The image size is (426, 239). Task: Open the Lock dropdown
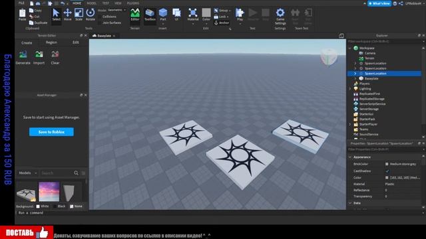pyautogui.click(x=222, y=17)
